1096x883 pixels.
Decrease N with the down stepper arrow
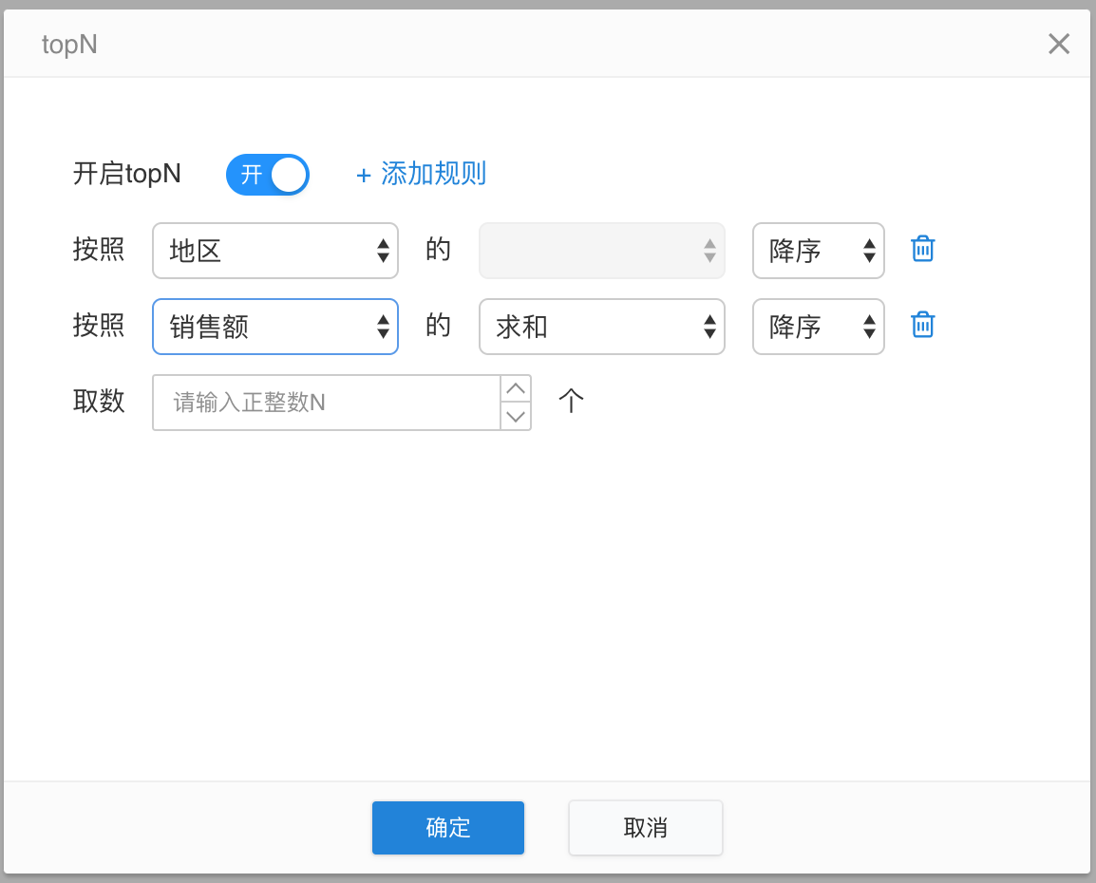516,416
